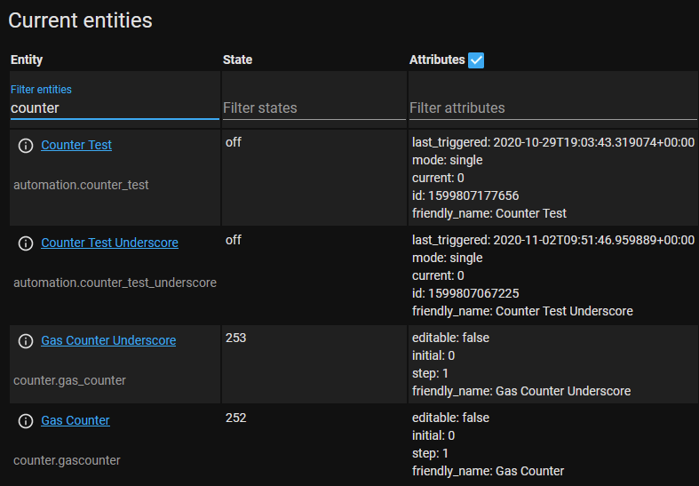Select the automation.counter_test entity ID text
Screen dimensions: 699x486
(81, 185)
